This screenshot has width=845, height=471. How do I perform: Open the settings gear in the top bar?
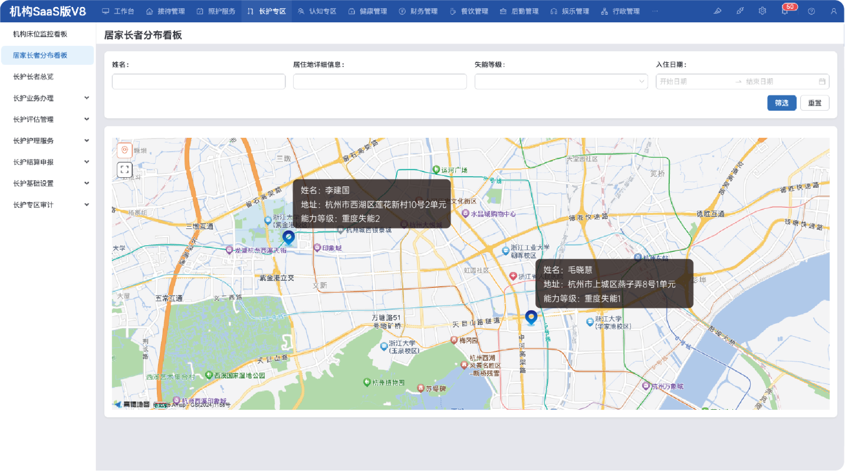point(762,11)
